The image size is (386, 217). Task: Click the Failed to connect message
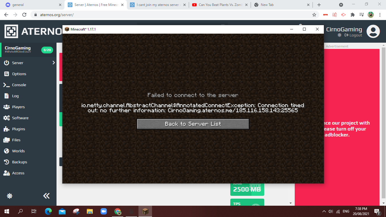193,95
